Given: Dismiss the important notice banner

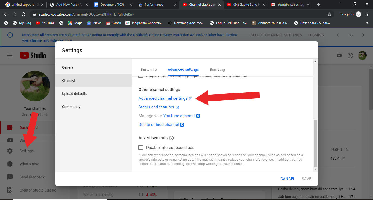Looking at the screenshot, I should tap(316, 35).
